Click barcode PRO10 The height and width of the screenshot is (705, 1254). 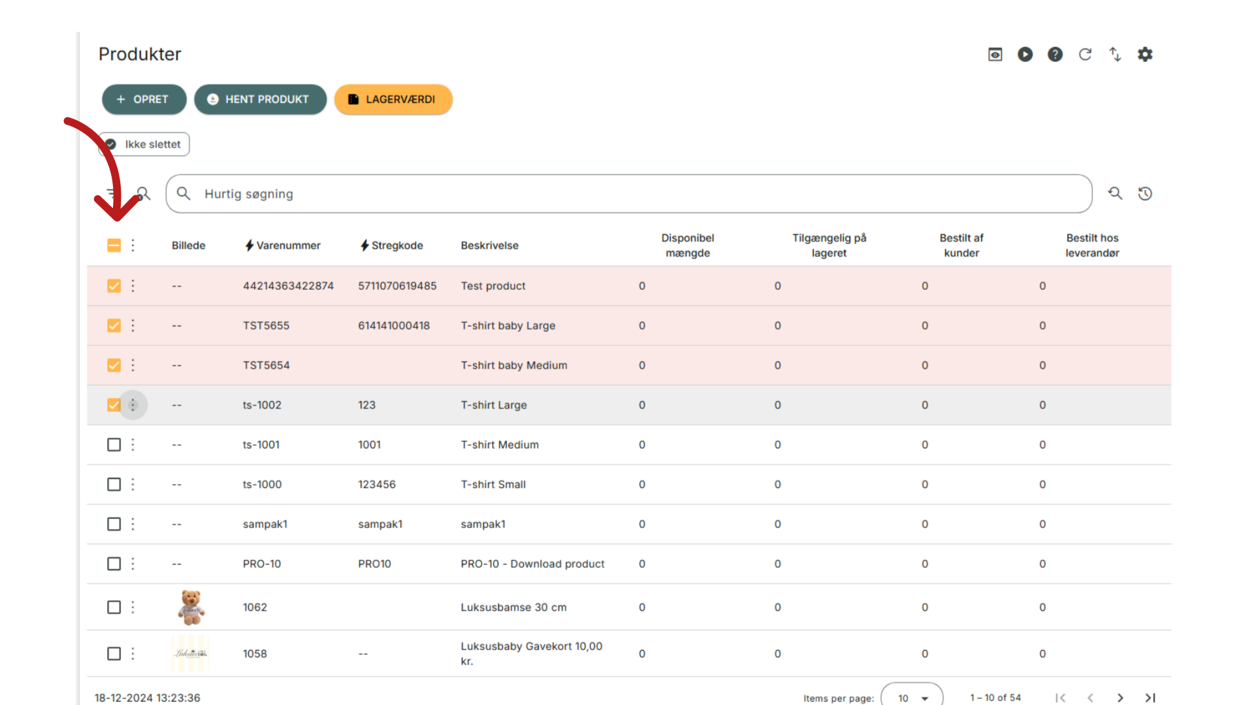click(374, 564)
